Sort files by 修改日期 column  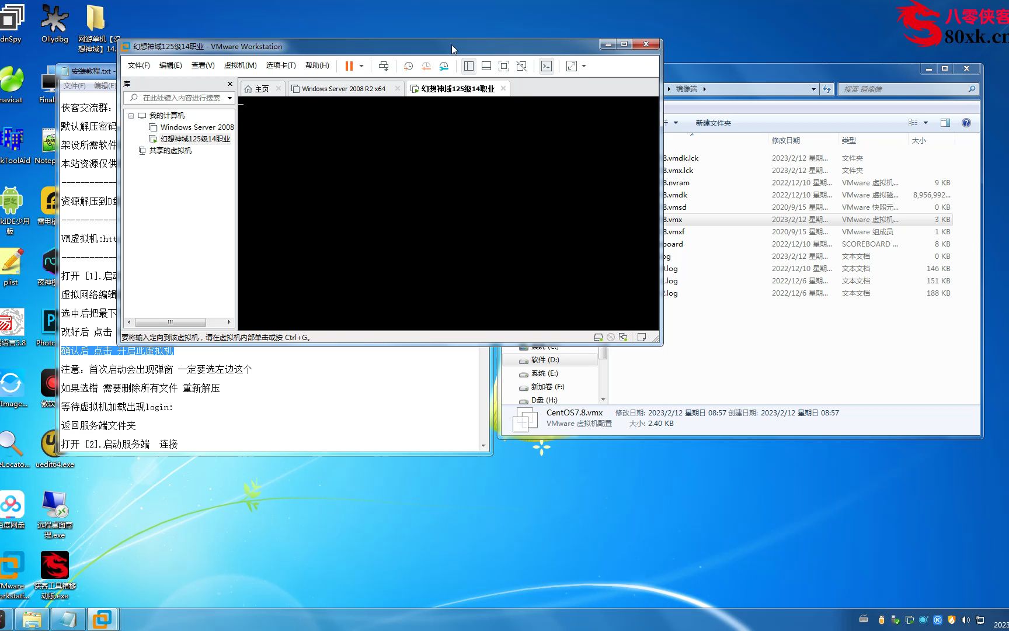click(786, 140)
